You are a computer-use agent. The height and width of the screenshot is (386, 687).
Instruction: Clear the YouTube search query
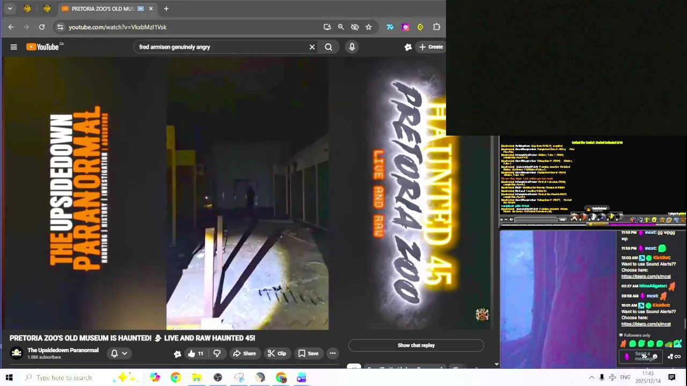coord(312,47)
